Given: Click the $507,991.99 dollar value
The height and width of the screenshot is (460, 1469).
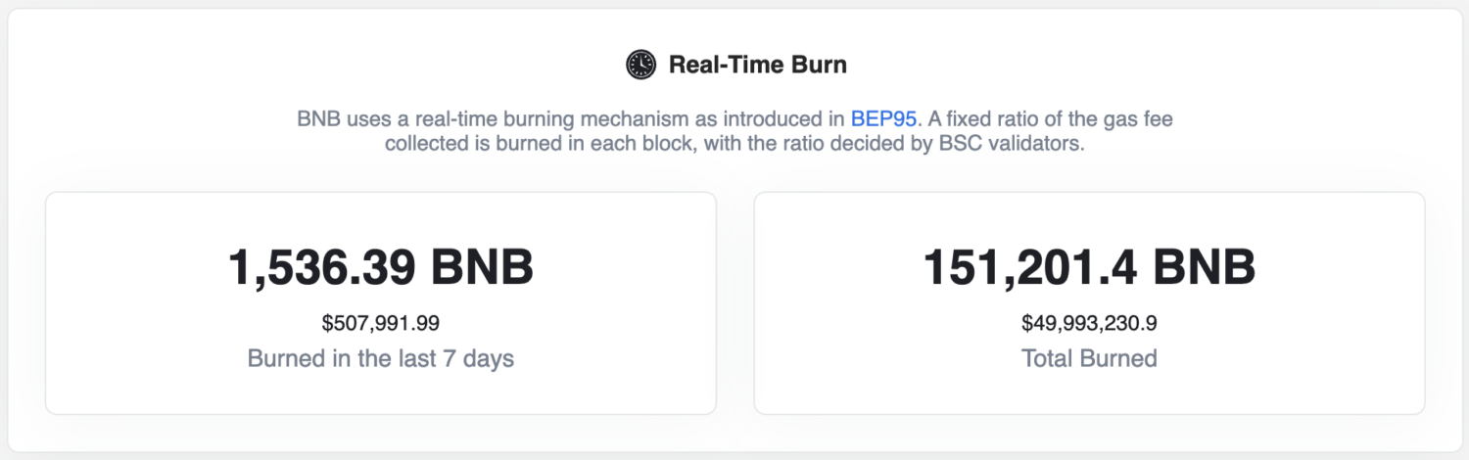Looking at the screenshot, I should (381, 323).
